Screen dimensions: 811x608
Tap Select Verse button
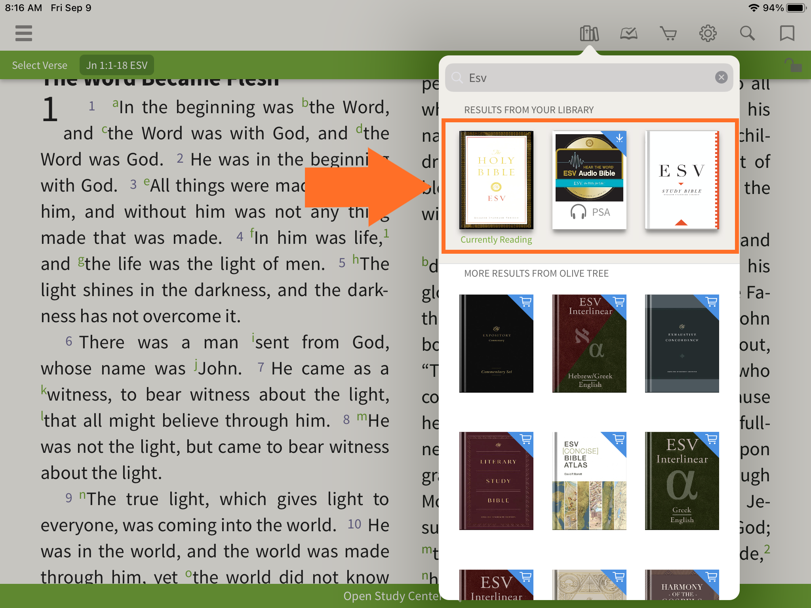(40, 65)
